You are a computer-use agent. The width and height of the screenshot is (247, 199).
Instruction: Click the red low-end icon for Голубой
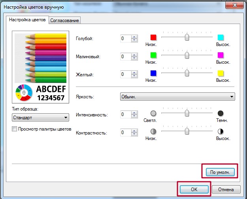[x=153, y=37]
